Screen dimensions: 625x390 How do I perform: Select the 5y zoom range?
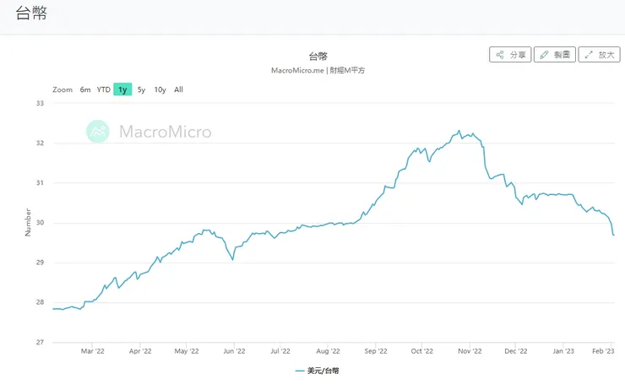141,89
